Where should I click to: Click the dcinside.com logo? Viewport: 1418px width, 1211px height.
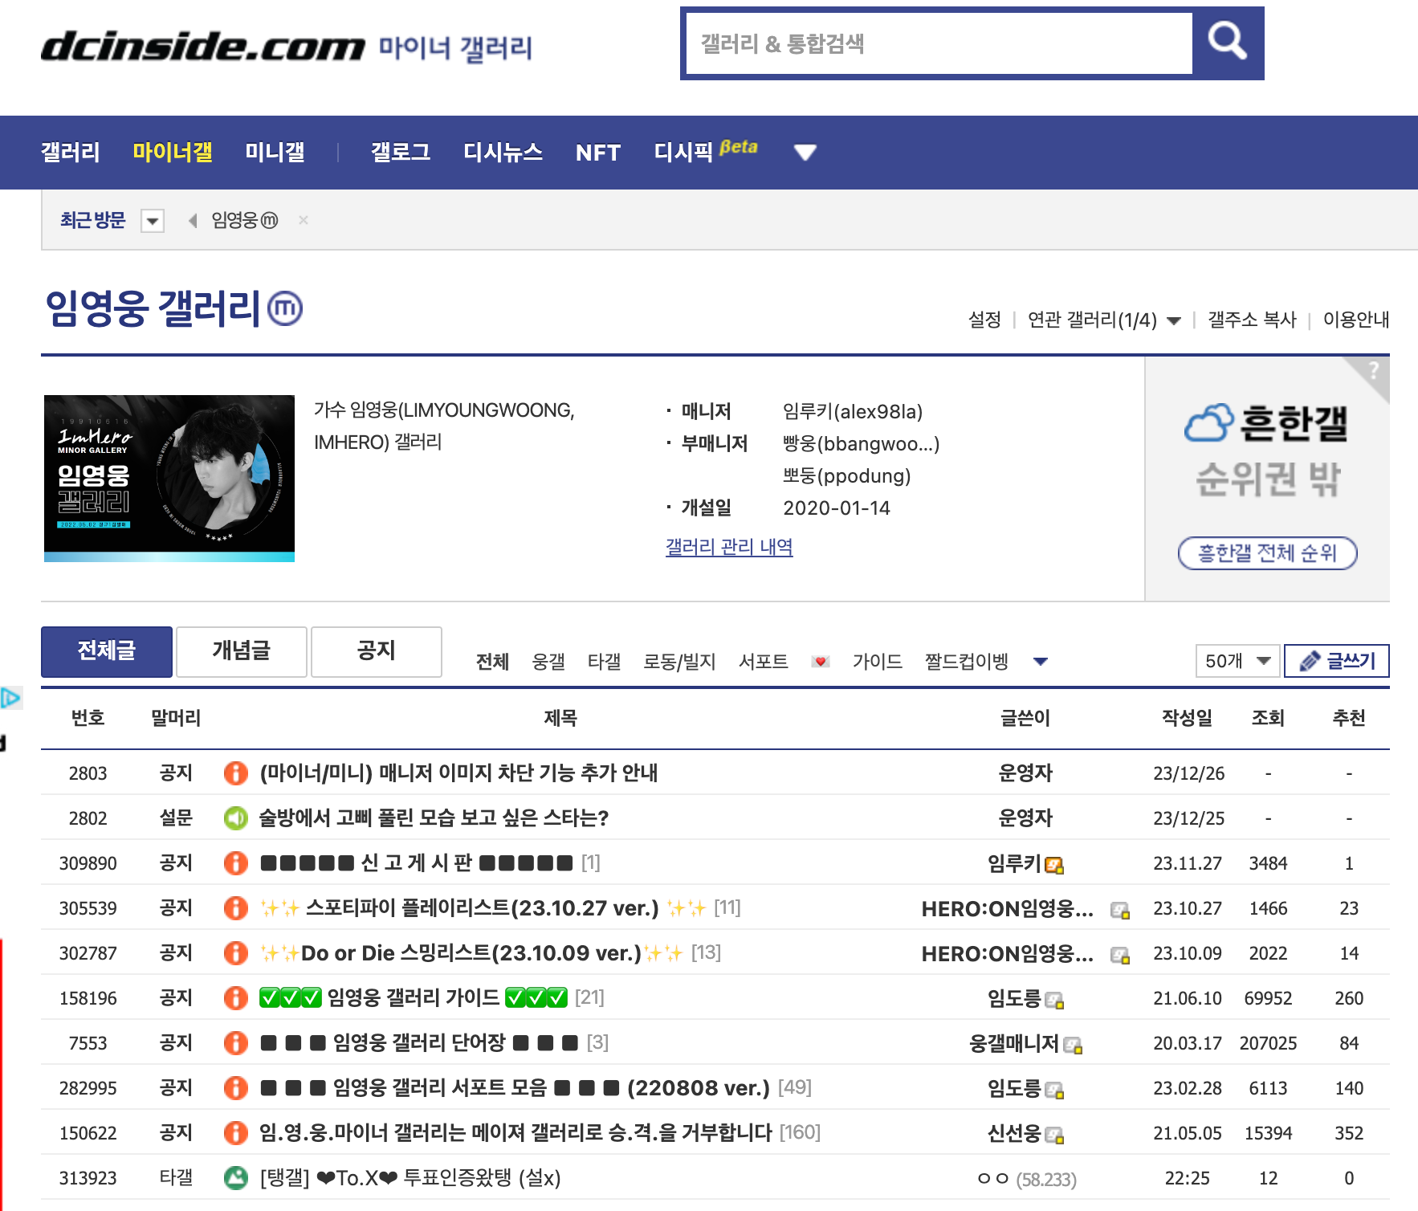pyautogui.click(x=201, y=45)
